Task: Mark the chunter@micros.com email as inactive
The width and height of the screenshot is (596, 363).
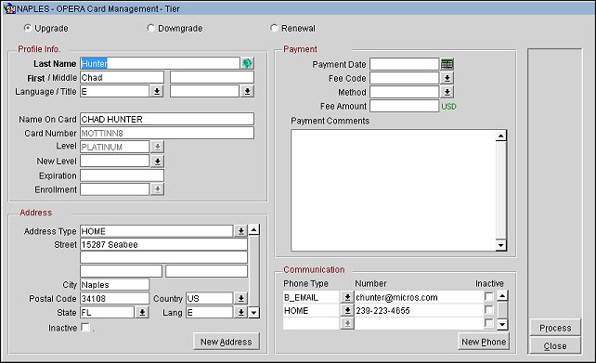Action: coord(489,296)
